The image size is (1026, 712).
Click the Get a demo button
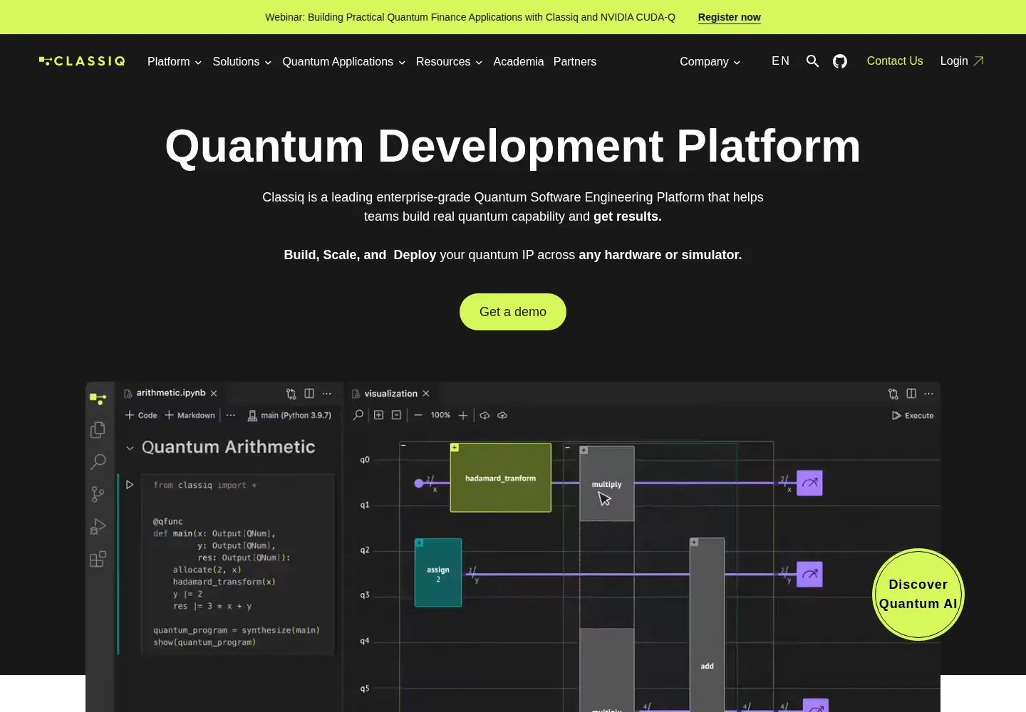coord(513,312)
